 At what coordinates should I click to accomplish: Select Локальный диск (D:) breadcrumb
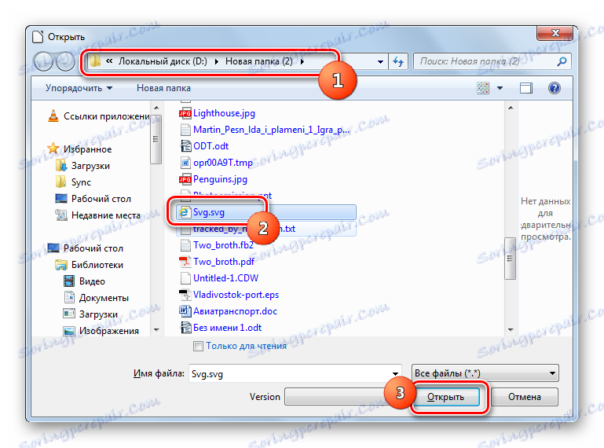tap(163, 61)
